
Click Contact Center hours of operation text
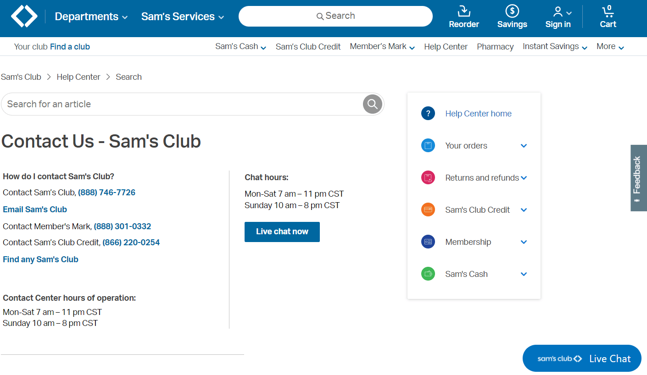(69, 298)
